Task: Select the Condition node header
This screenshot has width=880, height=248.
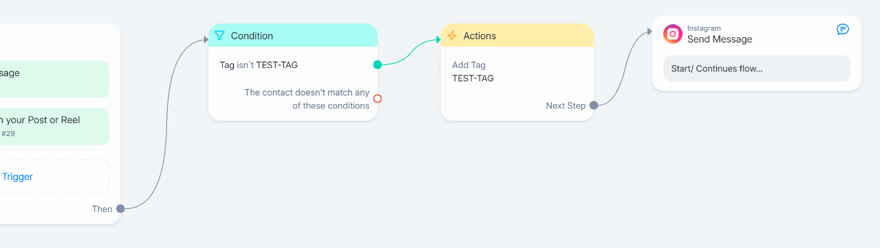Action: click(x=293, y=35)
